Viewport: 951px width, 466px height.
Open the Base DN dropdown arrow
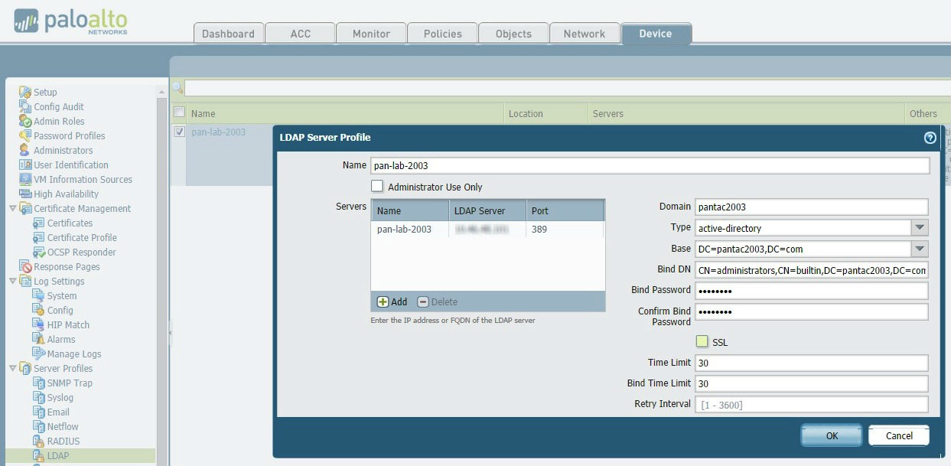[920, 249]
